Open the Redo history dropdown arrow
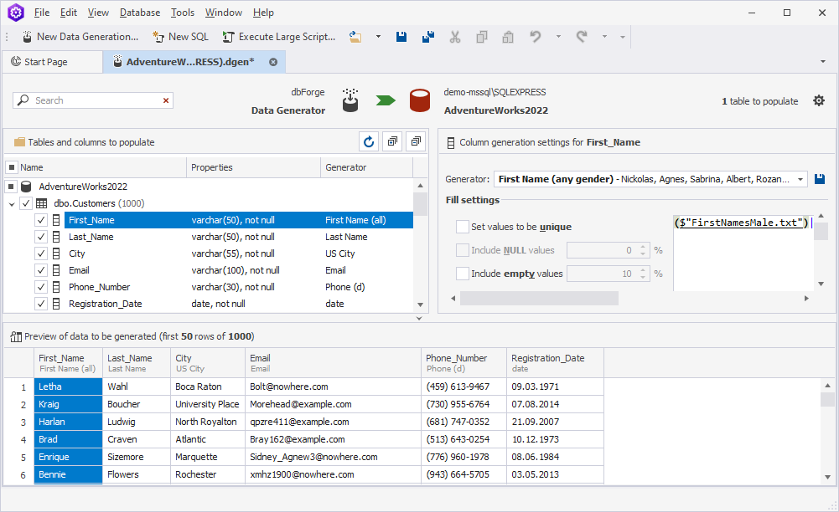The image size is (839, 512). (x=604, y=37)
